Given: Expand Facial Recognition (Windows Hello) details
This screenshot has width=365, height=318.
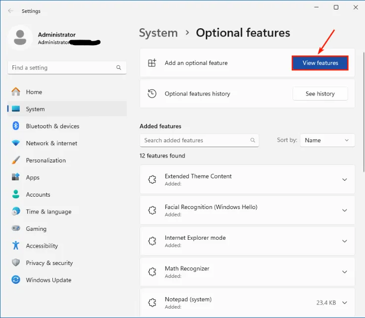Looking at the screenshot, I should click(345, 211).
